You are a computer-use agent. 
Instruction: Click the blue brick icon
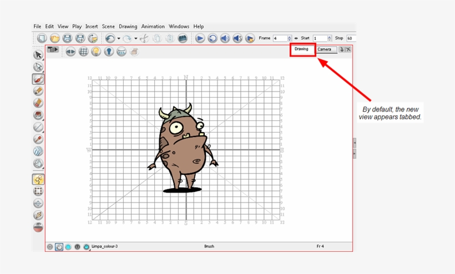(183, 38)
